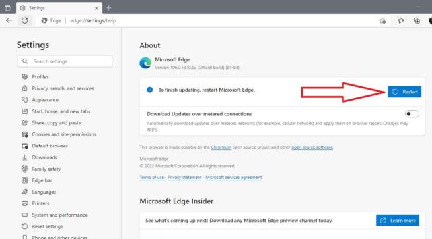Click the lock icon beside Privacy

coord(25,88)
